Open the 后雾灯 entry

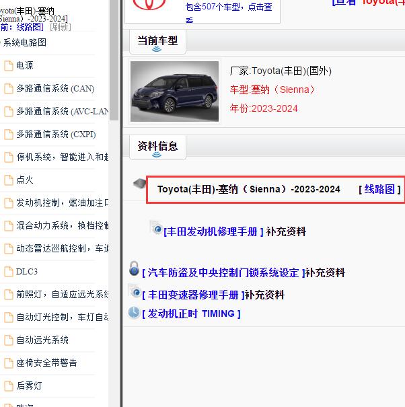pyautogui.click(x=29, y=385)
